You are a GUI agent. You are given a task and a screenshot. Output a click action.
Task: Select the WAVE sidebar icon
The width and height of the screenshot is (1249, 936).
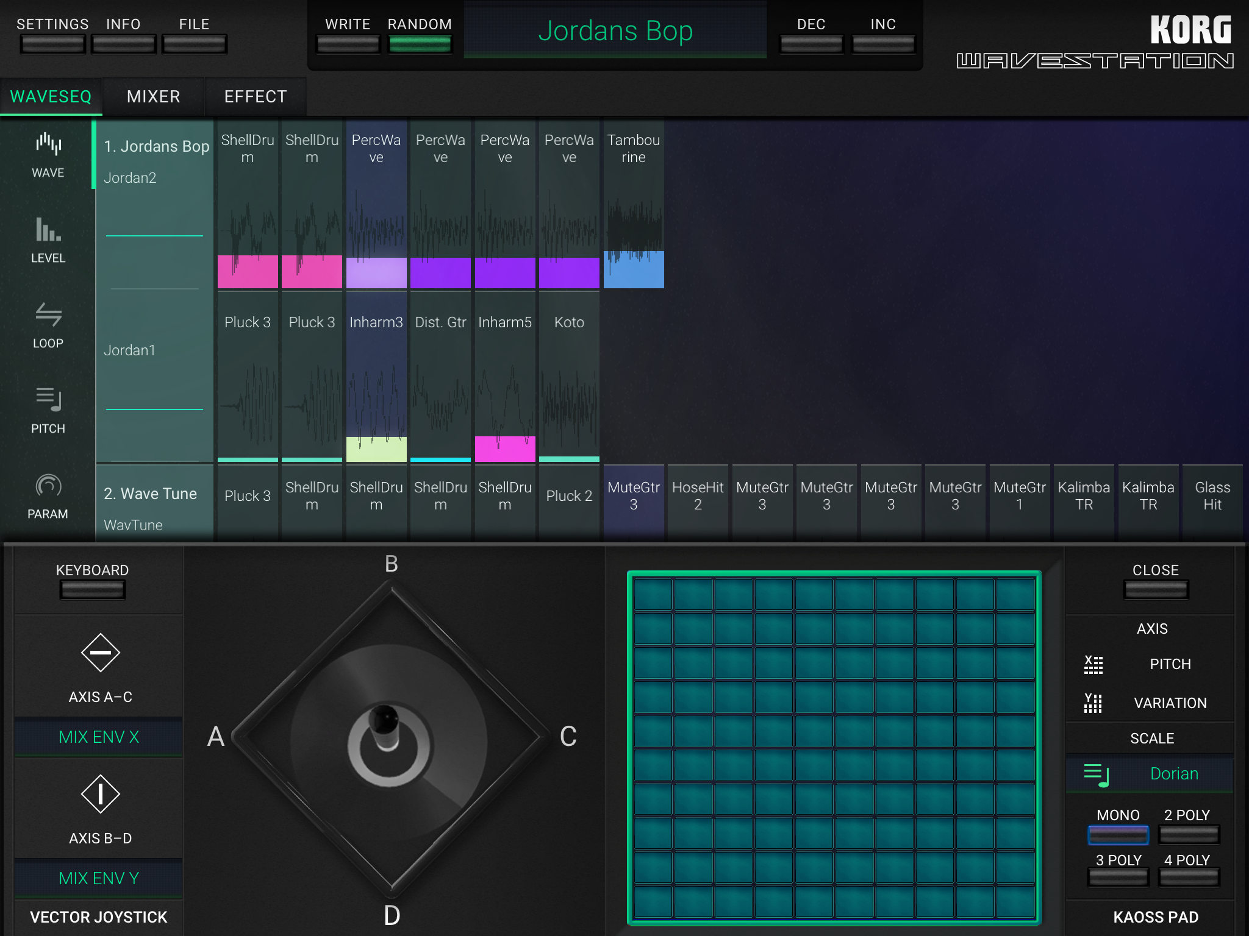(x=48, y=156)
